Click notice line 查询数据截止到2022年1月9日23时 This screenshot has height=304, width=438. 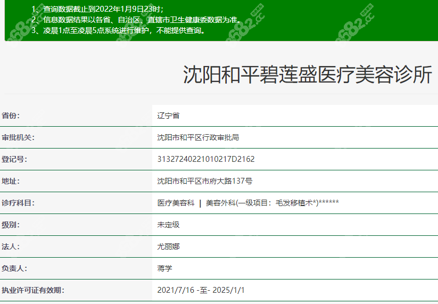(x=97, y=9)
